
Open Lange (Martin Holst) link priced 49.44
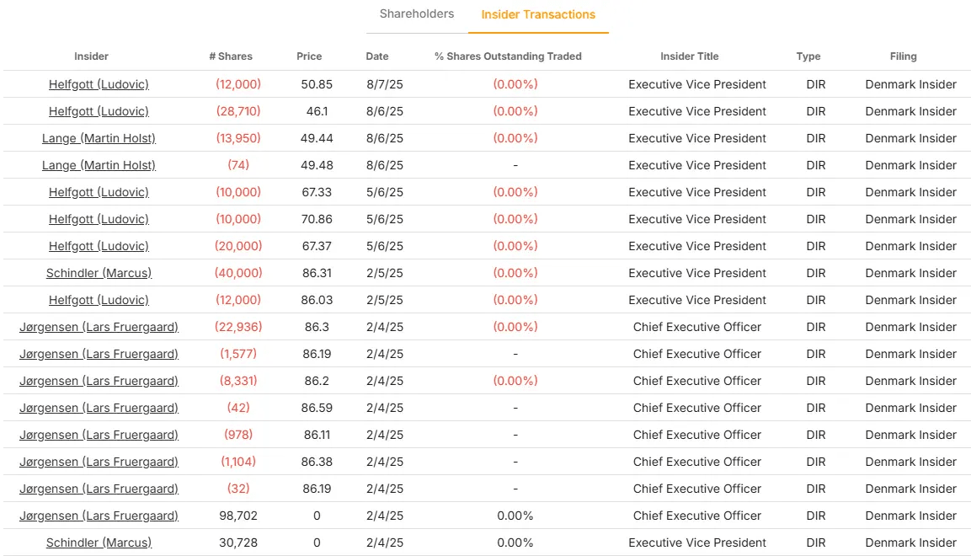(x=99, y=138)
